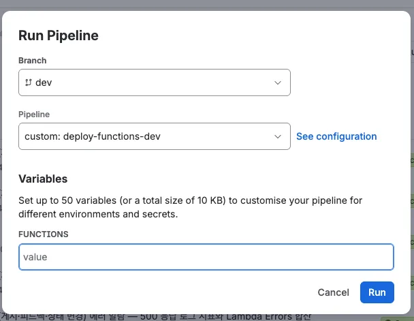Open the Branch dropdown showing dev
The width and height of the screenshot is (414, 321).
[155, 82]
